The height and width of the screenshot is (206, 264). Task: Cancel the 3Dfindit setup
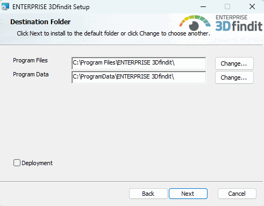click(x=237, y=194)
